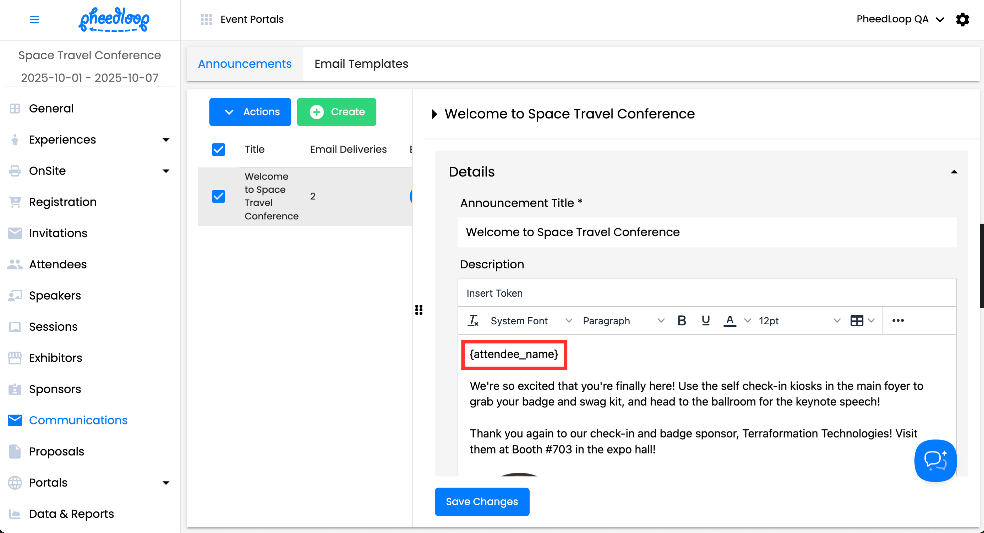Uncheck the Welcome announcement row checkbox
The image size is (984, 533).
click(x=219, y=196)
